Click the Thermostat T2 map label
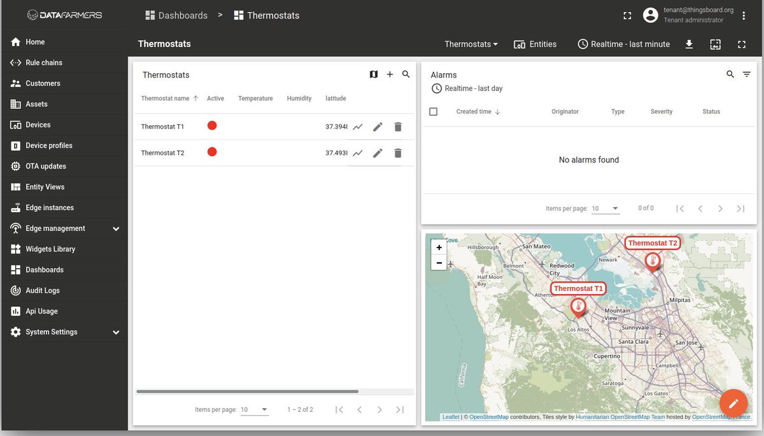The height and width of the screenshot is (436, 764). click(653, 243)
